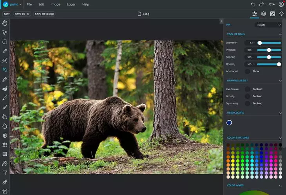Click the Pressure value field
The height and width of the screenshot is (195, 286).
coord(250,50)
